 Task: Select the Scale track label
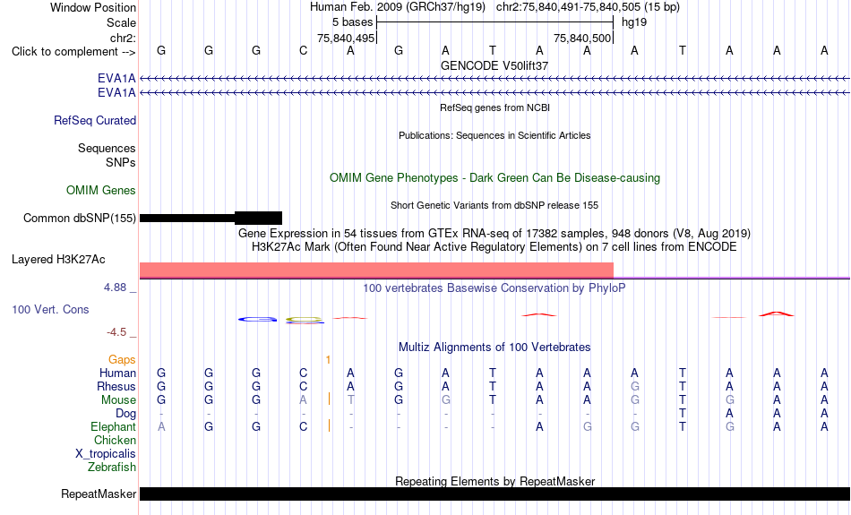(x=121, y=22)
